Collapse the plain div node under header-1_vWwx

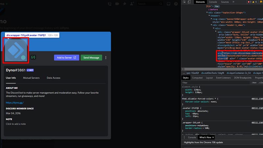(x=213, y=28)
